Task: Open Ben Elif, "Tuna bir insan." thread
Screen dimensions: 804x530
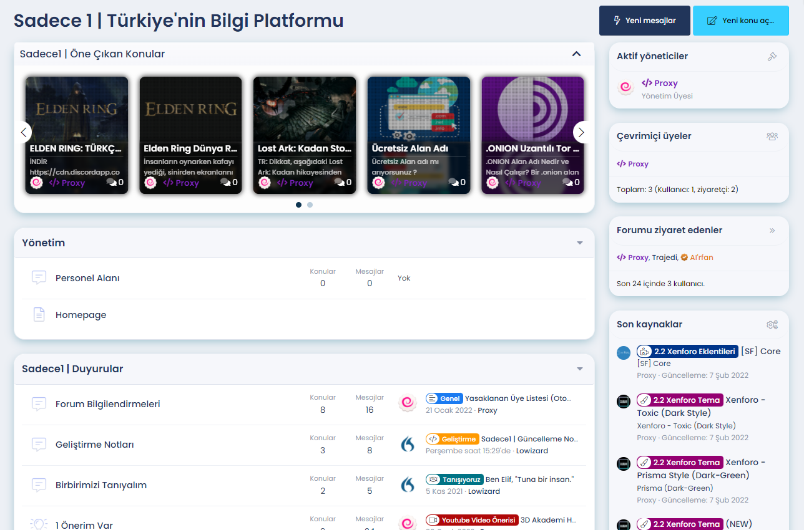Action: [x=529, y=479]
